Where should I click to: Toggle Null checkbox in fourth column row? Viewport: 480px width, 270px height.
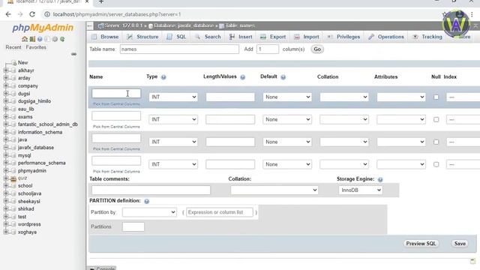(436, 164)
